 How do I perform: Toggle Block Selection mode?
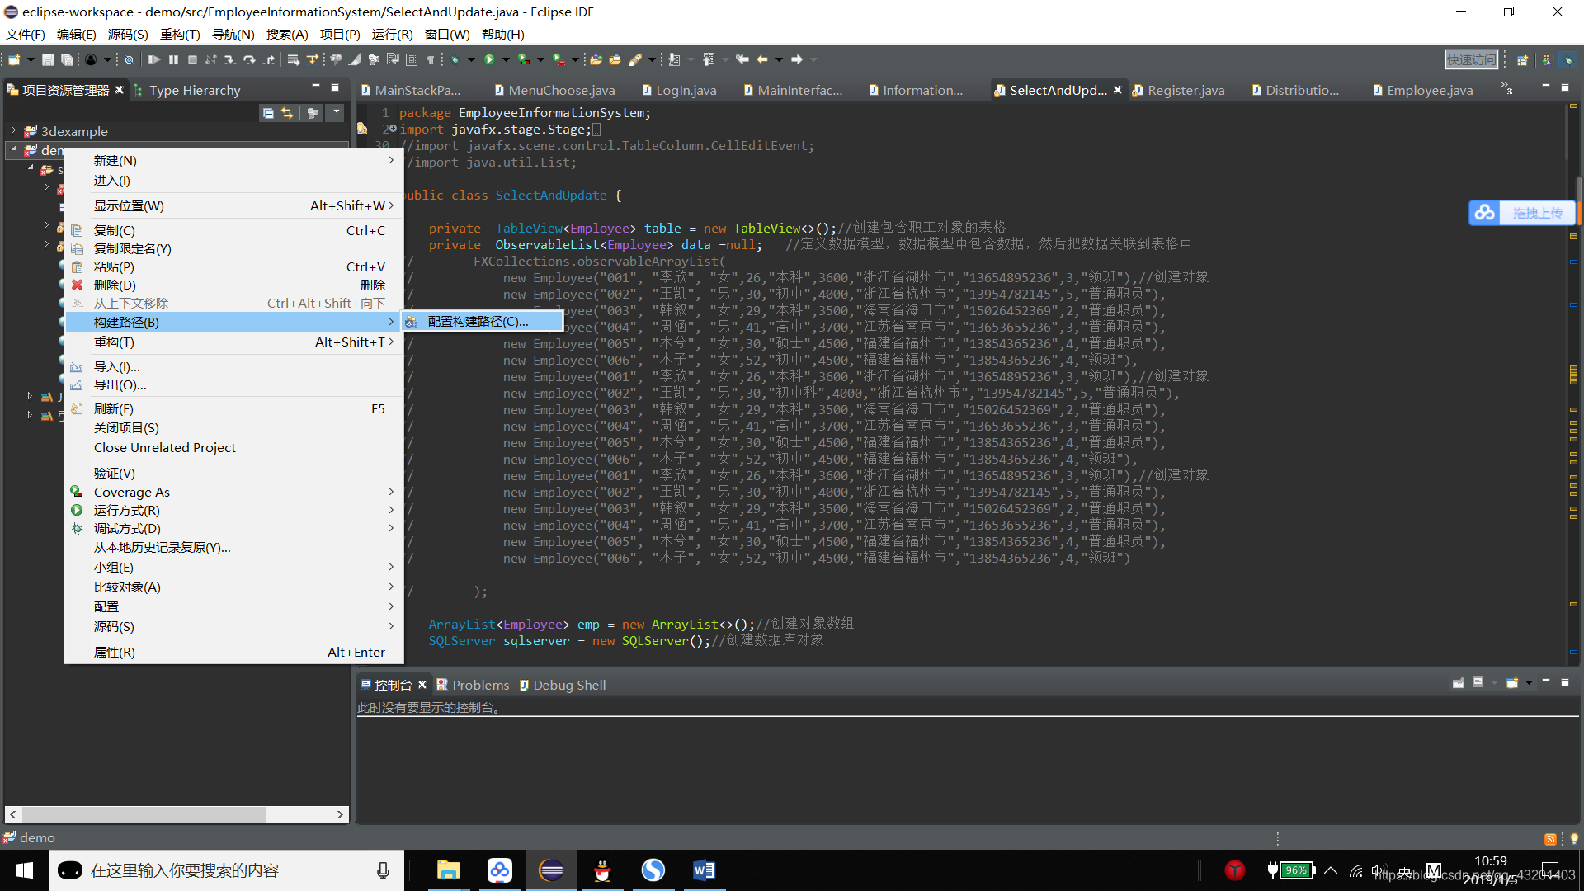[x=412, y=59]
